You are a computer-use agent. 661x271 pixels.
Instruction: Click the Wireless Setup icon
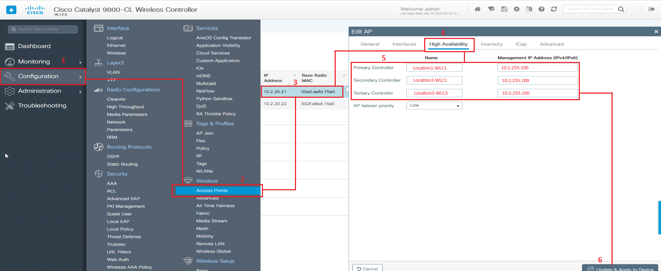[x=188, y=261]
